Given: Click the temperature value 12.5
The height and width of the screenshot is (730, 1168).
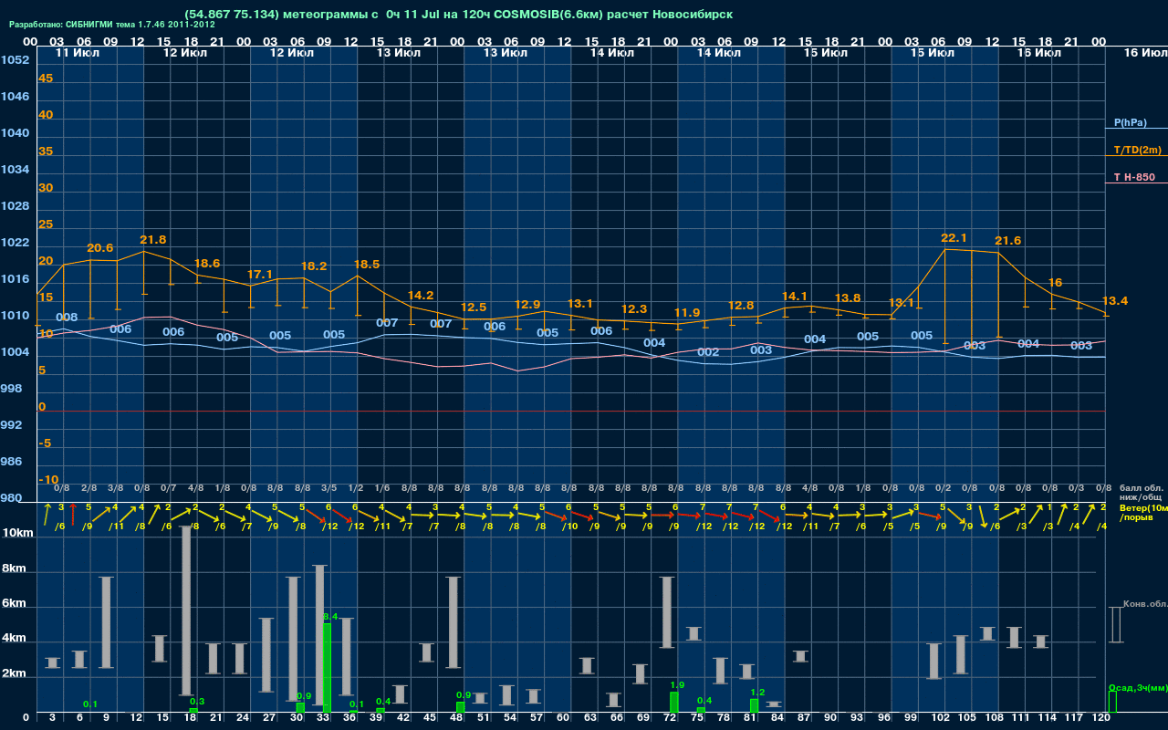Looking at the screenshot, I should (x=474, y=308).
